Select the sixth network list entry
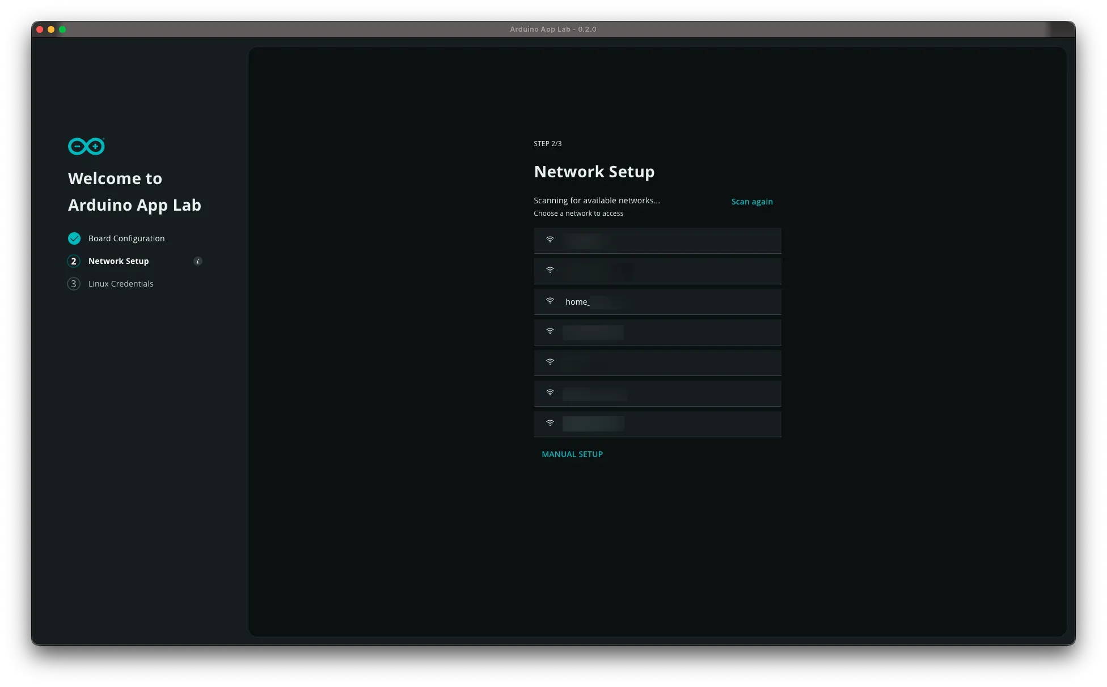The image size is (1107, 687). (x=657, y=393)
